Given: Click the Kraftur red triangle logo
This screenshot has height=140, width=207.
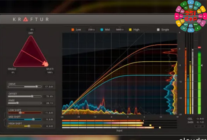Looking at the screenshot, I should point(26,19).
